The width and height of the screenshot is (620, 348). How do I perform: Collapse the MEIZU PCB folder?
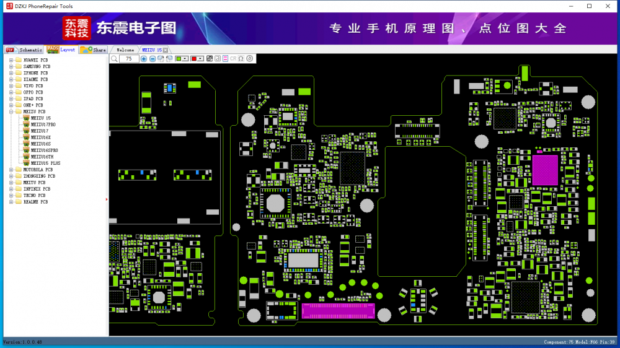pos(11,111)
